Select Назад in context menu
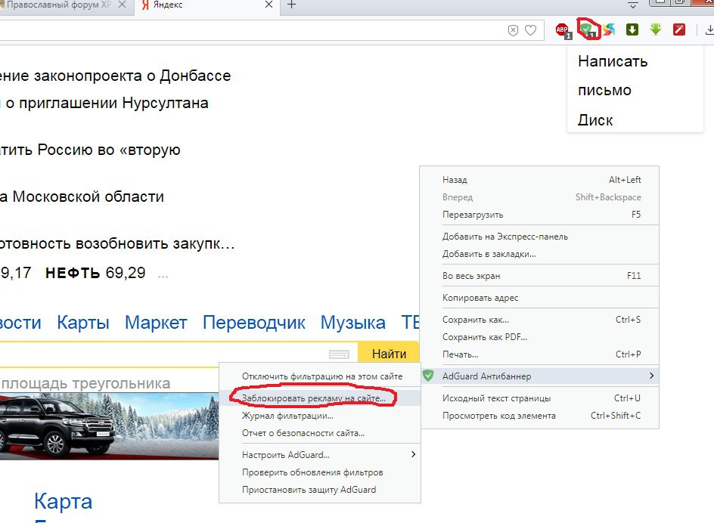714x523 pixels. [541, 180]
